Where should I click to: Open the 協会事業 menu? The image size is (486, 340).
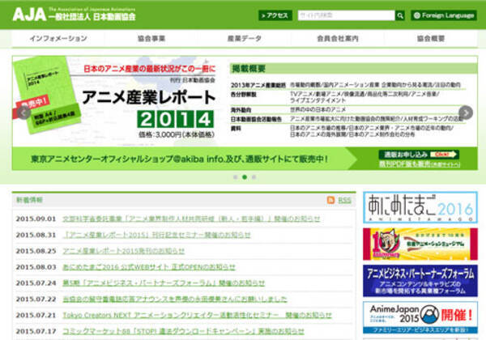coord(151,39)
